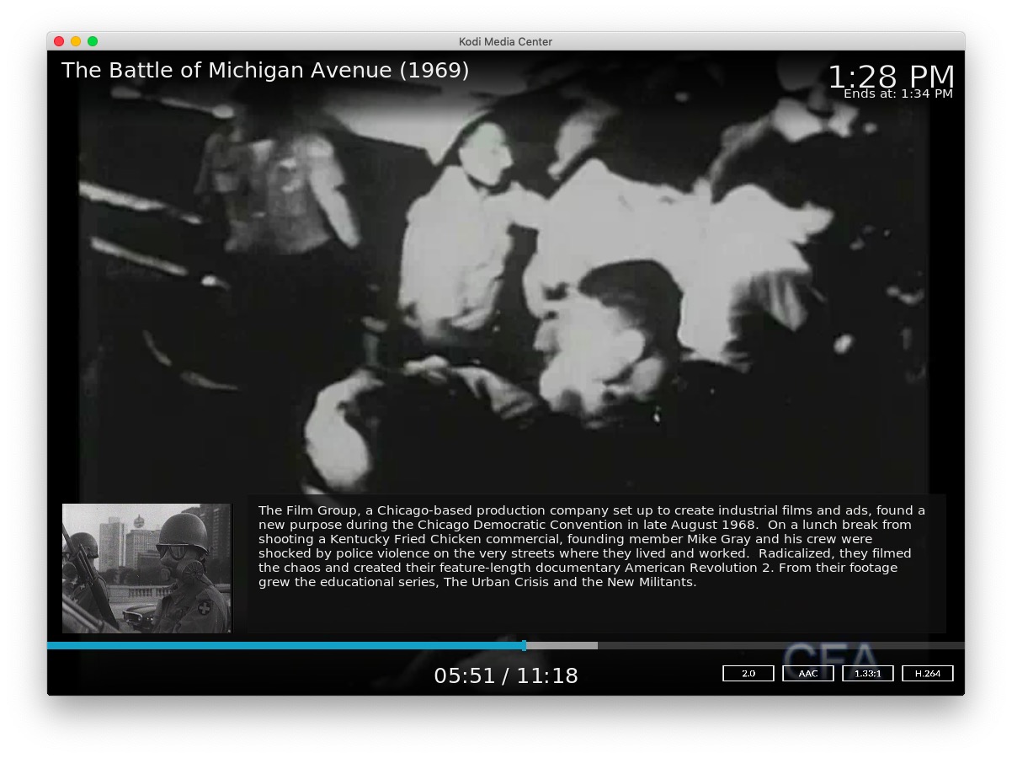Click The Battle of Michigan Avenue title

265,71
